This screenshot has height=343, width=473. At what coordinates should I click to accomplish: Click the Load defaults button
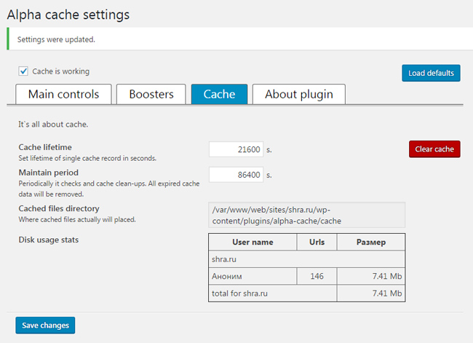(431, 73)
